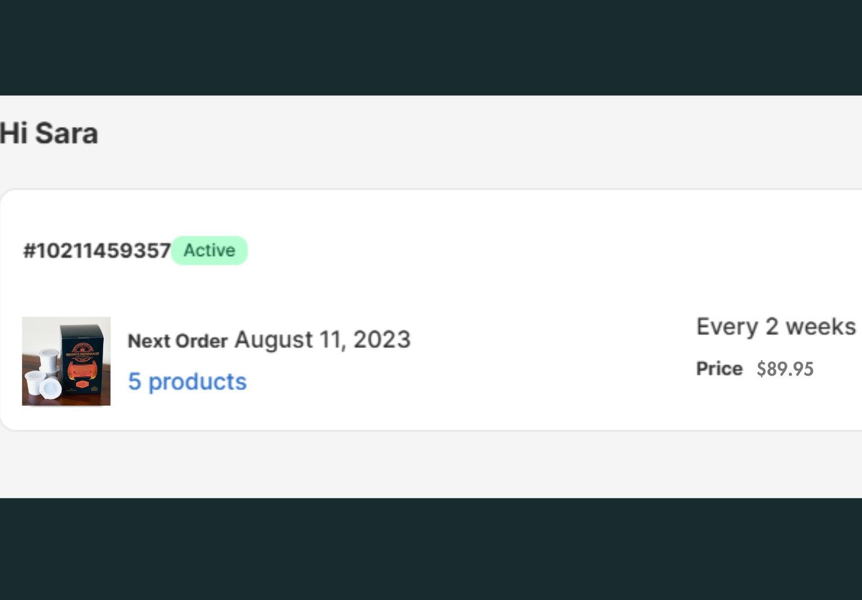Click the Next Order label

[x=178, y=341]
